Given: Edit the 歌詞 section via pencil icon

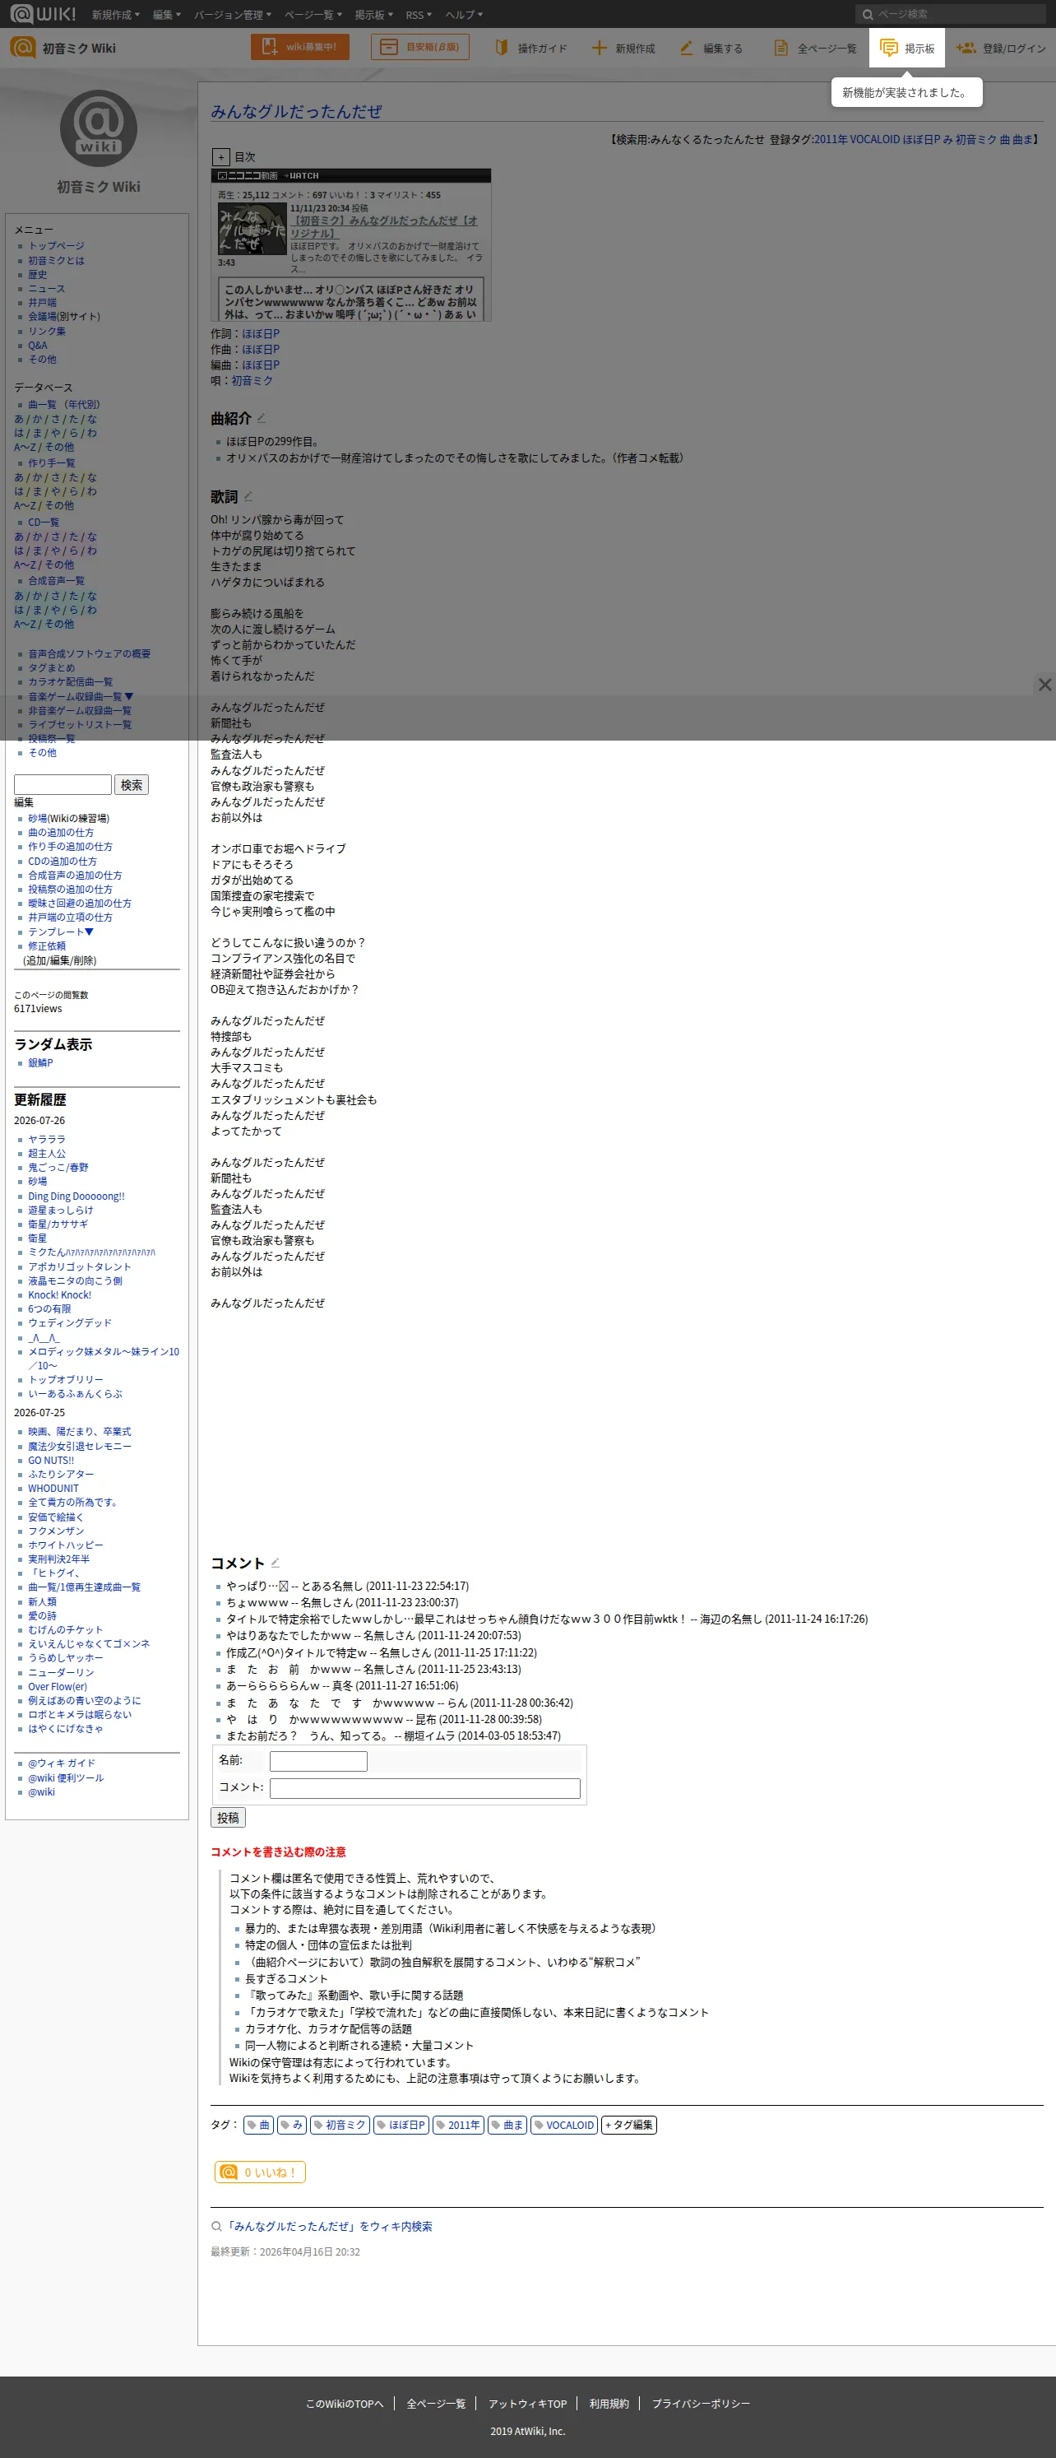Looking at the screenshot, I should coord(248,496).
